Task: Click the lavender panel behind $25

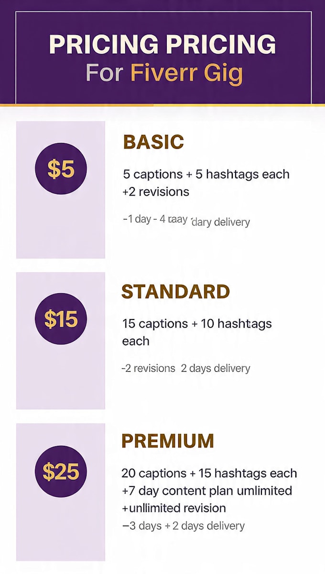Action: coord(61,492)
